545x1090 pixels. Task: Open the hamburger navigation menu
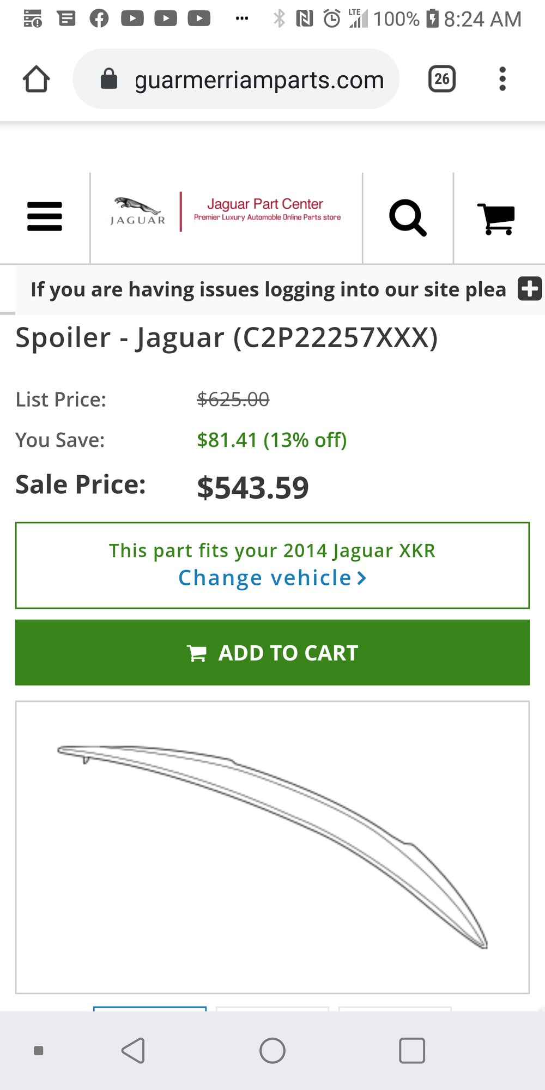coord(45,217)
